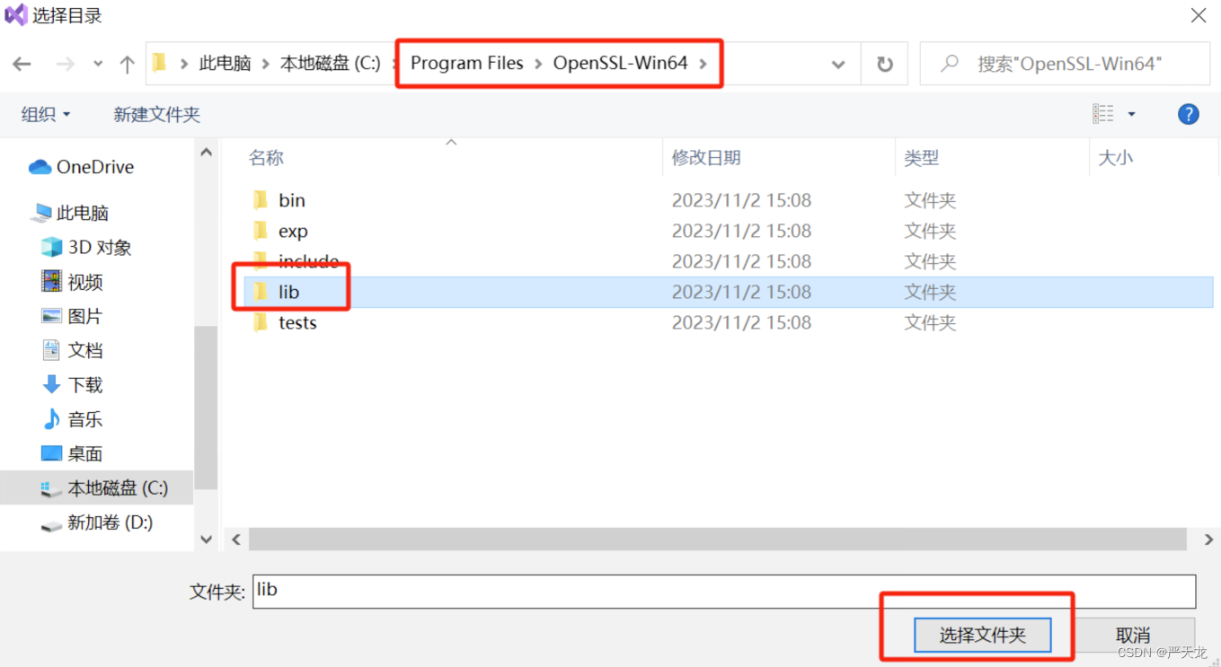Viewport: 1221px width, 667px height.
Task: Click 选择文件夹 button
Action: [982, 635]
